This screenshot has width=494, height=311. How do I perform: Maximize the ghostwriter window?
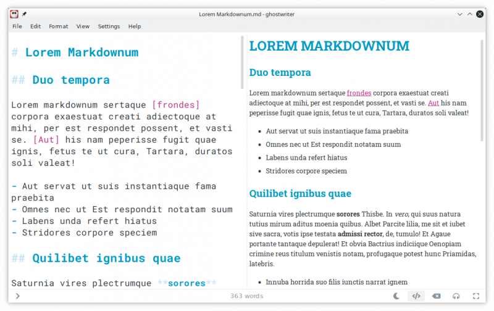point(470,14)
